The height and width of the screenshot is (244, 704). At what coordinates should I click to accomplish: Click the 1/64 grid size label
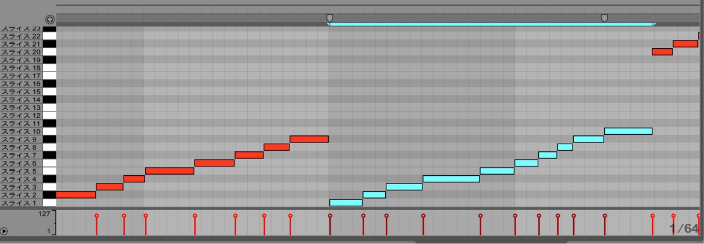click(x=683, y=228)
